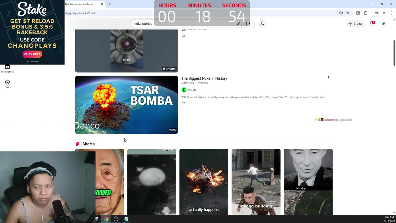Click the Create button
This screenshot has width=396, height=223.
click(355, 24)
